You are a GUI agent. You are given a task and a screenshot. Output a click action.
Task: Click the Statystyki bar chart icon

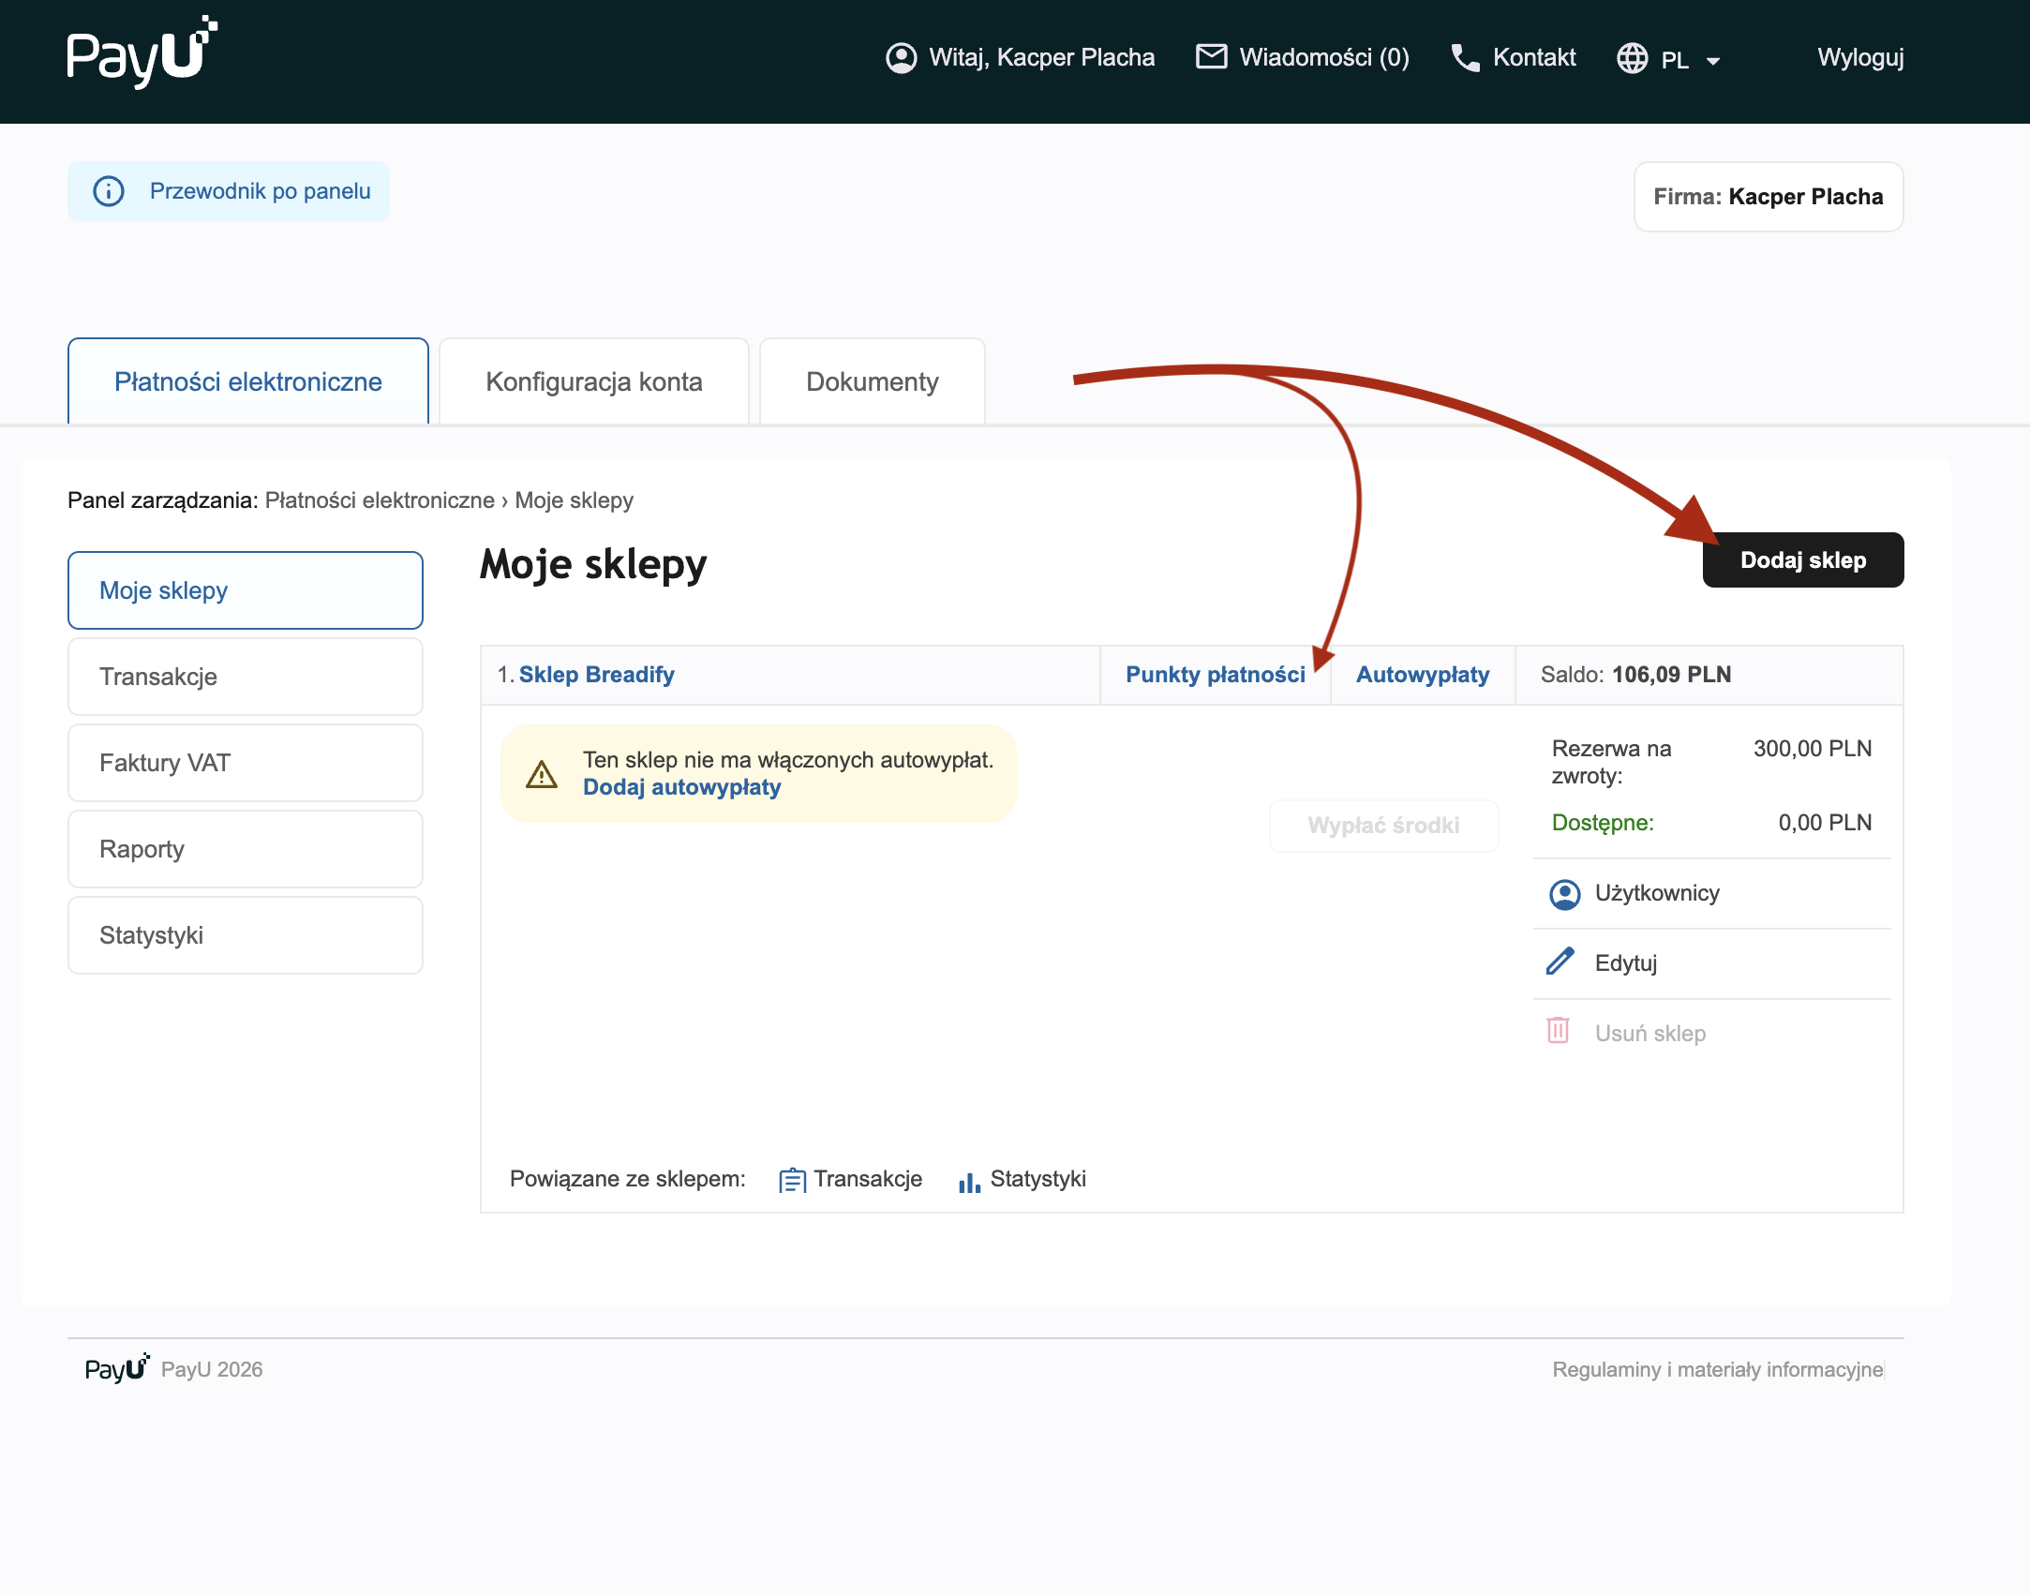(x=969, y=1182)
